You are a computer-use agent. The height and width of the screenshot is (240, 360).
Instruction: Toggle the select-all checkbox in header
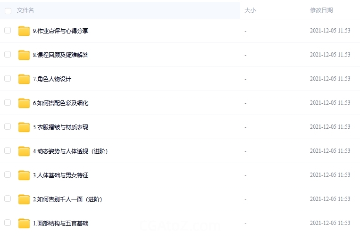click(8, 10)
